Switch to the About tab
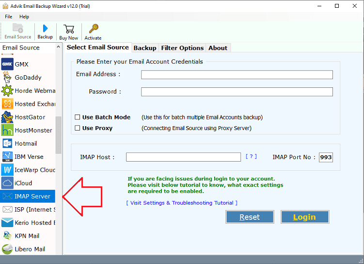 (218, 48)
